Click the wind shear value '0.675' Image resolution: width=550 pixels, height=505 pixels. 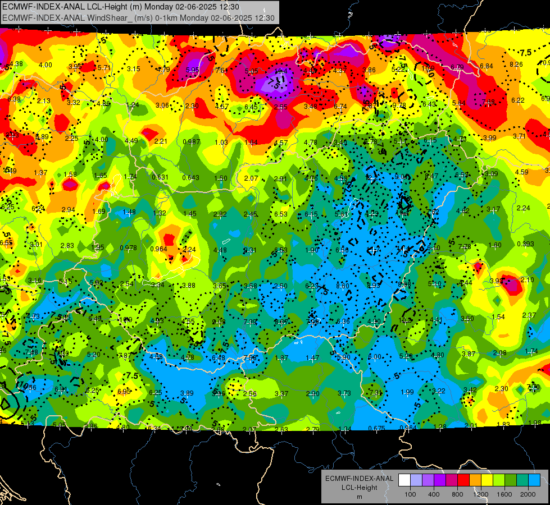point(377,428)
